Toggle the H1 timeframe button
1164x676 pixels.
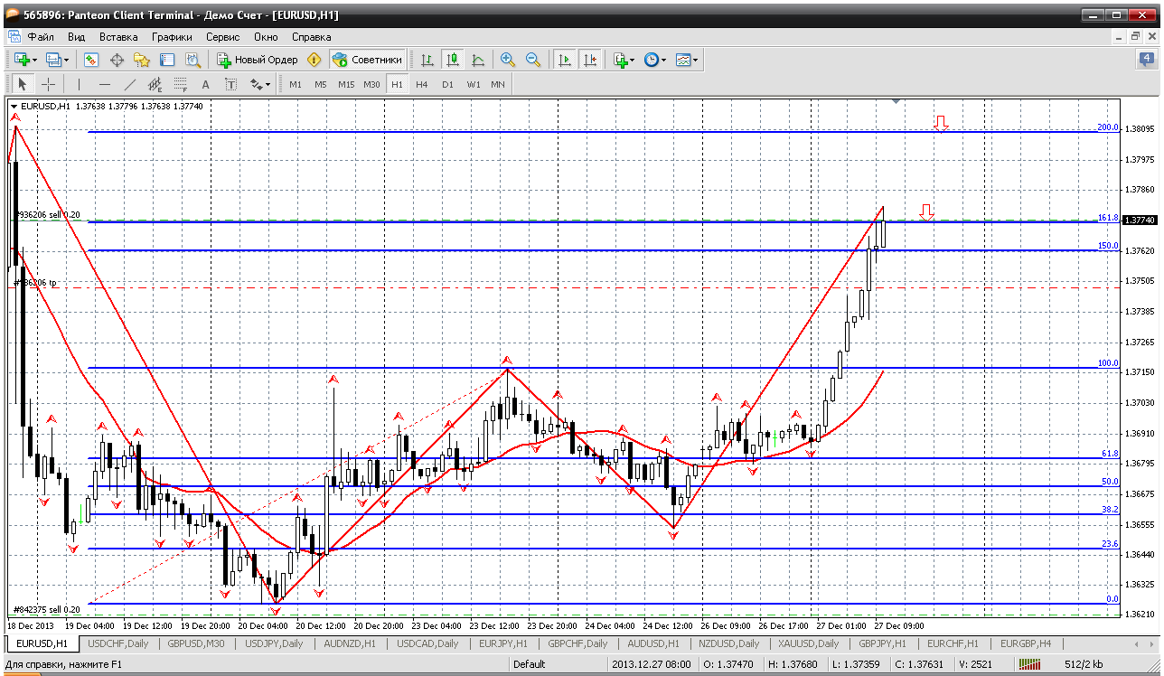[397, 84]
